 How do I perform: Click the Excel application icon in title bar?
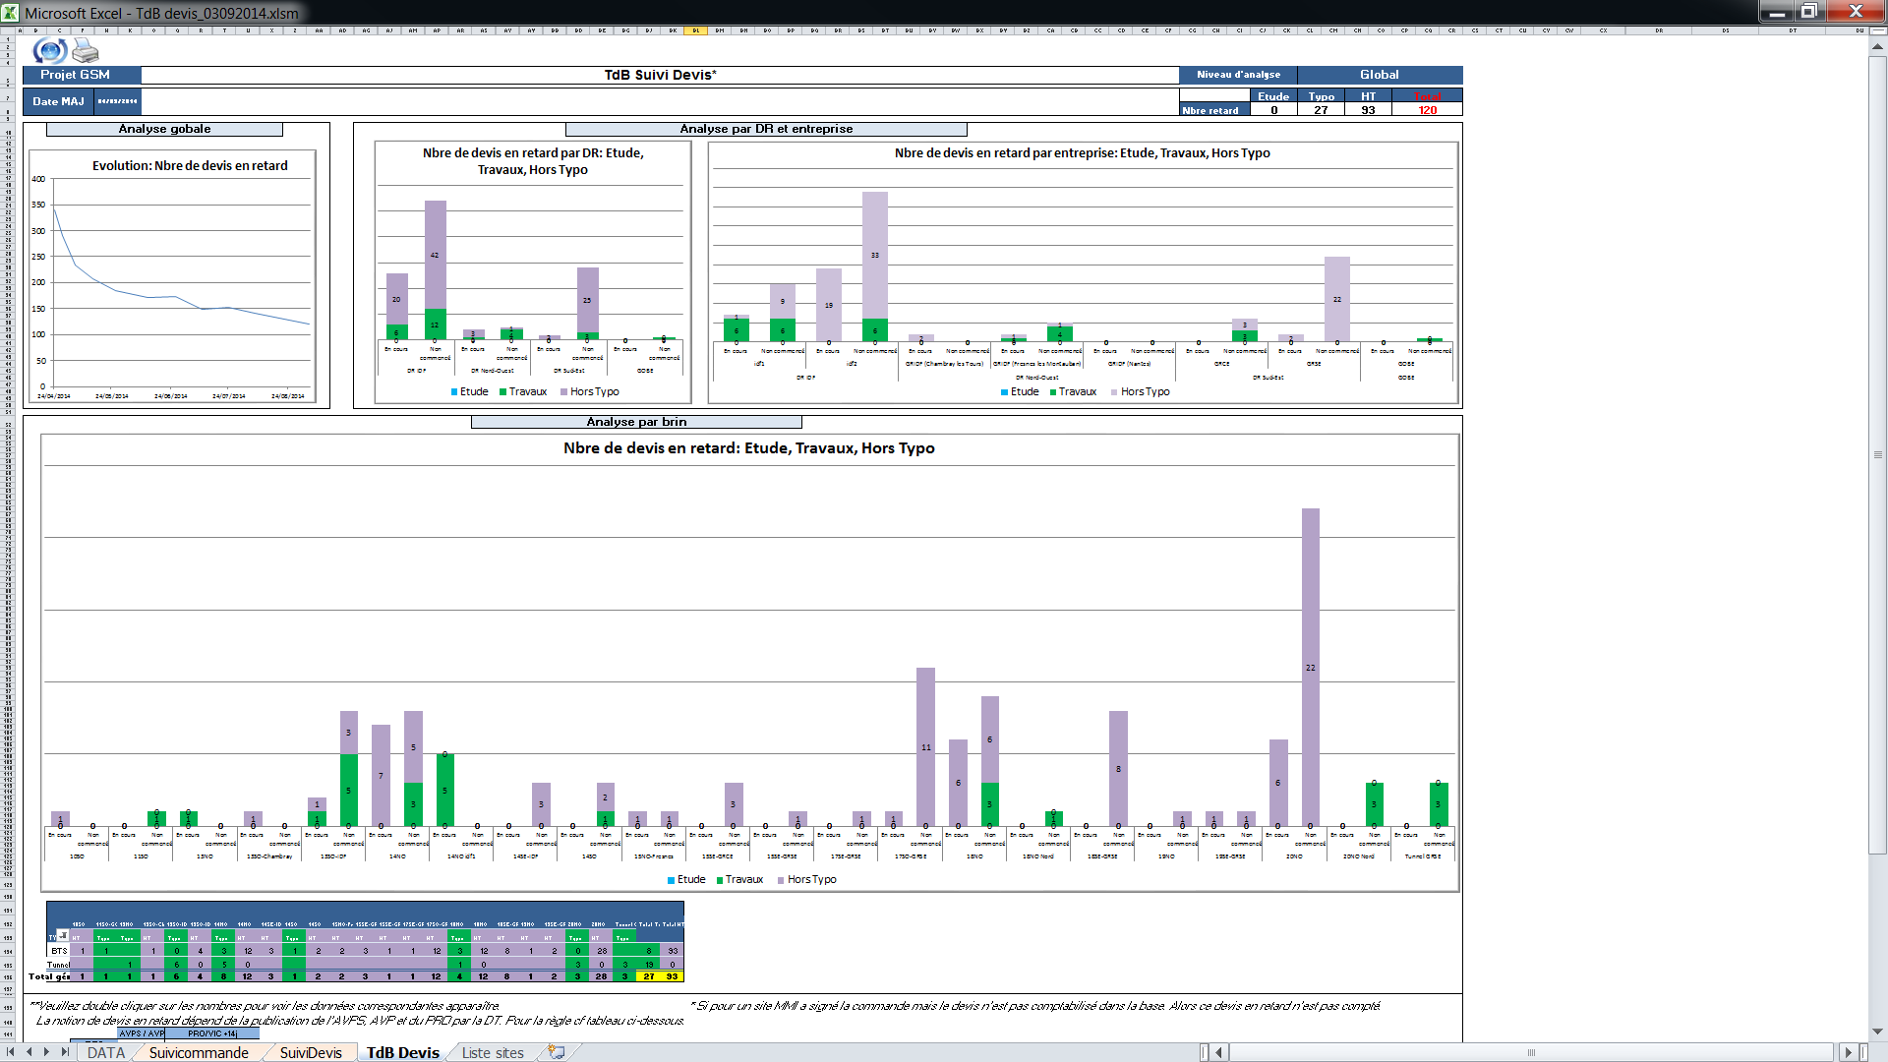(x=10, y=12)
